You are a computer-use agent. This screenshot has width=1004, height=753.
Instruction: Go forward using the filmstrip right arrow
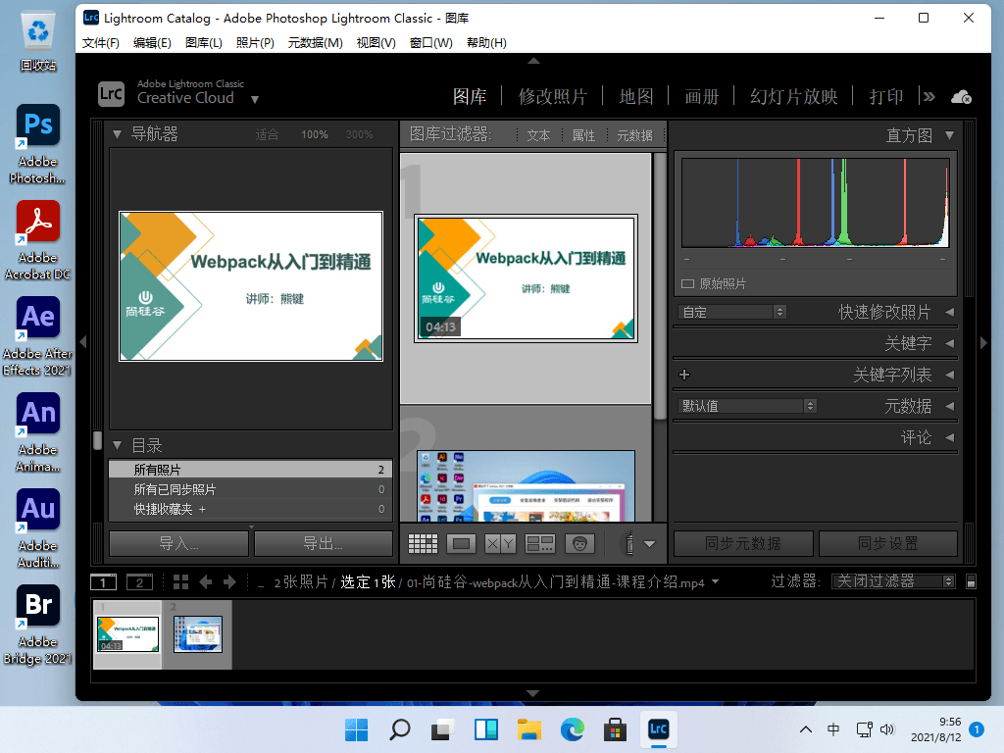click(229, 581)
